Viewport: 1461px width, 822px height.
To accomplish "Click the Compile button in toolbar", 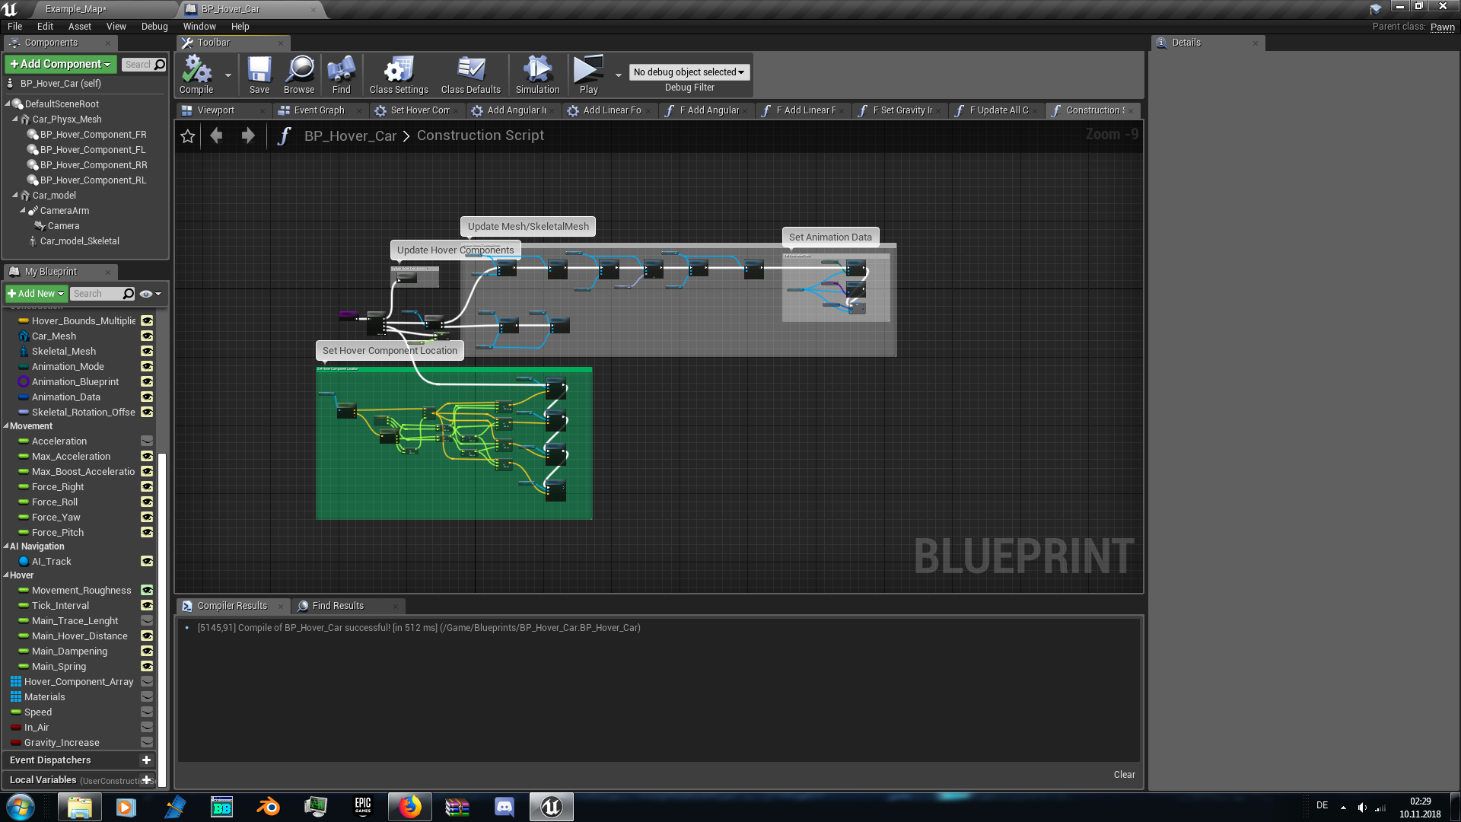I will [x=196, y=75].
